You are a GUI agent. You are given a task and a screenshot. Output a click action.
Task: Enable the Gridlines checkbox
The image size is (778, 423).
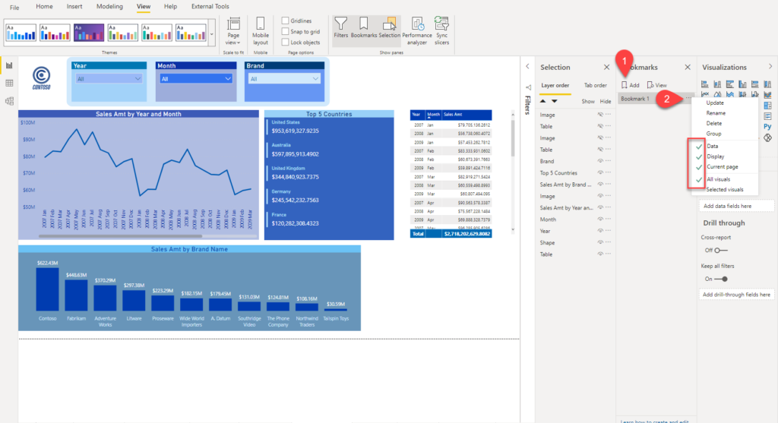click(x=286, y=21)
